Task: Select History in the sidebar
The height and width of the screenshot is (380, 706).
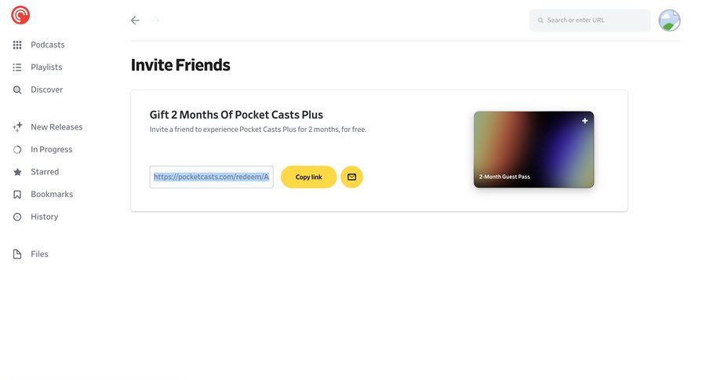Action: [44, 217]
